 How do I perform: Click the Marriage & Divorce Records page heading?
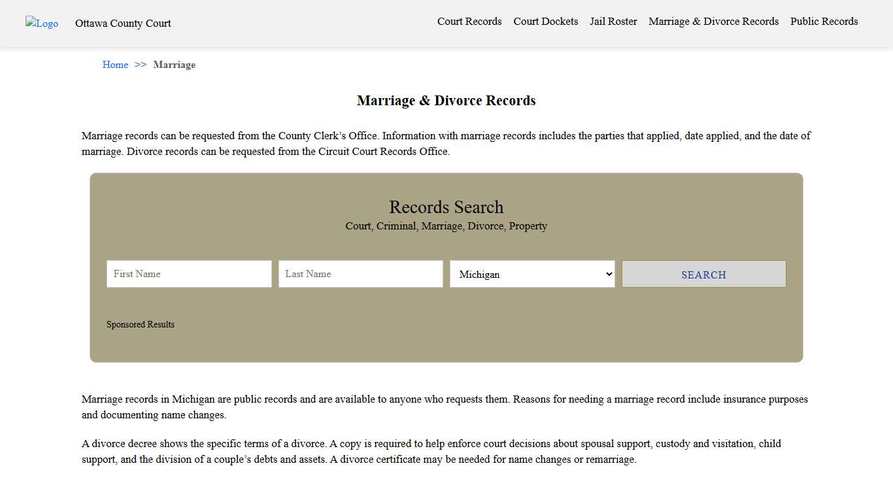[446, 101]
